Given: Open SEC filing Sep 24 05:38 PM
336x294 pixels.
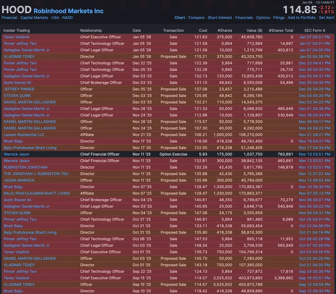Looking at the screenshot, I should point(314,271).
